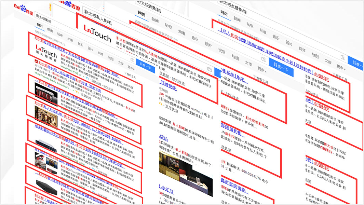Viewport: 364px width, 205px height.
Task: Open 搜索工具 in the 影太极点播影院 page
Action: pos(340,77)
